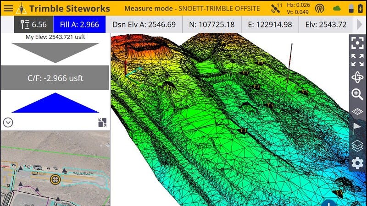View the charging tablet battery icon
The height and width of the screenshot is (206, 367).
[x=361, y=8]
